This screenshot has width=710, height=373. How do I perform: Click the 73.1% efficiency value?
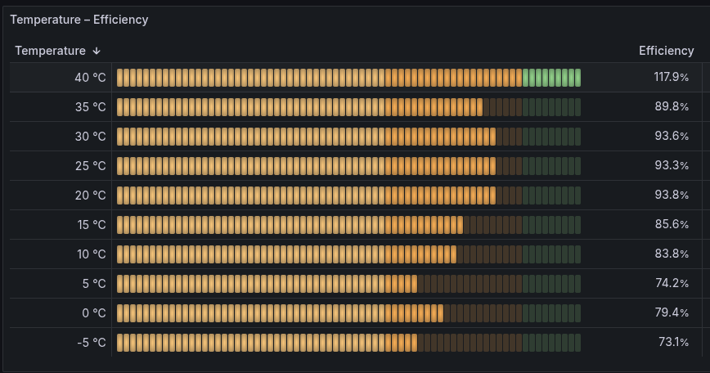(673, 343)
